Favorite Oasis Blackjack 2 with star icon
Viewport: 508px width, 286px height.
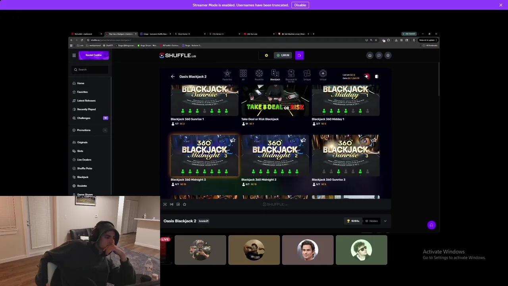pyautogui.click(x=185, y=204)
